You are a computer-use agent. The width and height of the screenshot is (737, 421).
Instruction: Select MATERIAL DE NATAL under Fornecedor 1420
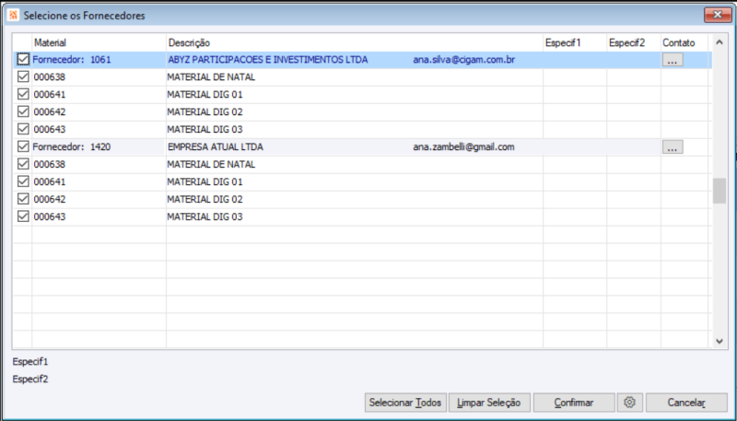pos(211,165)
